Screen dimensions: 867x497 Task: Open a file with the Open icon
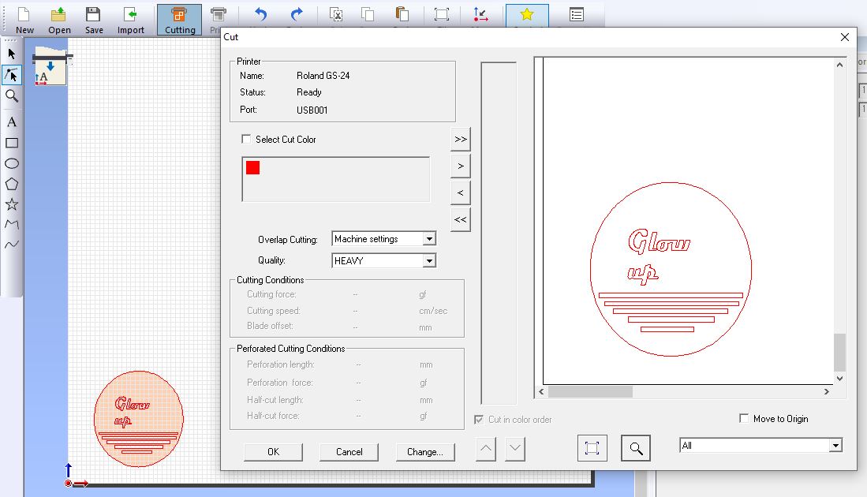pyautogui.click(x=59, y=20)
